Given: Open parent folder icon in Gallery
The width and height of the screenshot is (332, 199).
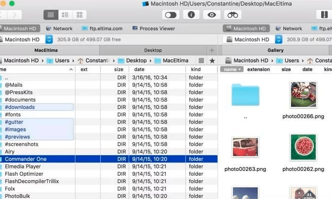Looking at the screenshot, I should click(245, 95).
